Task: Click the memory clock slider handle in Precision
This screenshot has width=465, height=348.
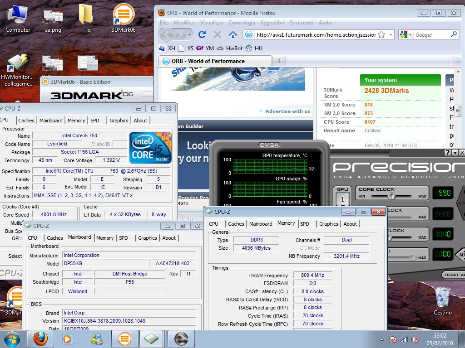Action: [x=390, y=237]
